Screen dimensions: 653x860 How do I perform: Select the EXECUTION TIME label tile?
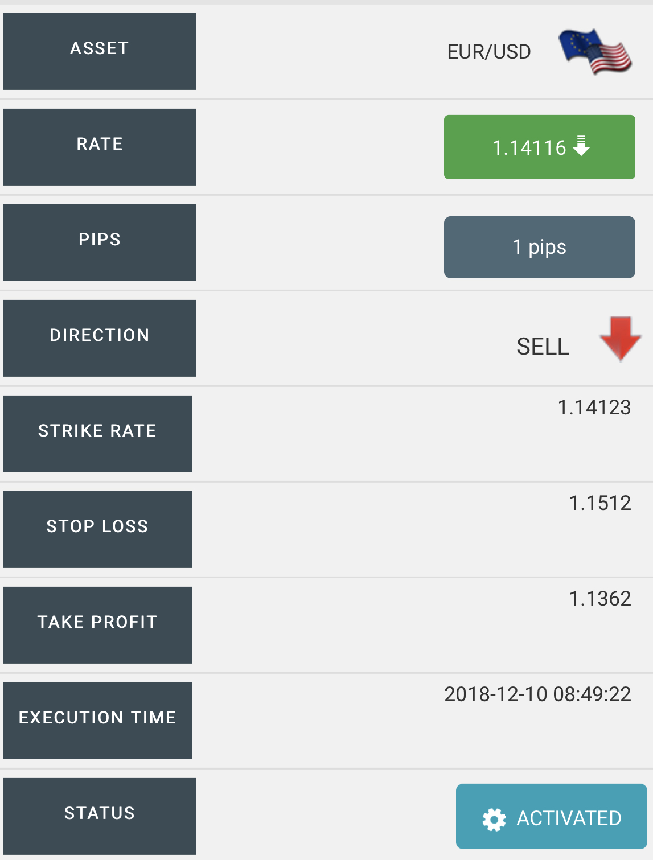(97, 721)
